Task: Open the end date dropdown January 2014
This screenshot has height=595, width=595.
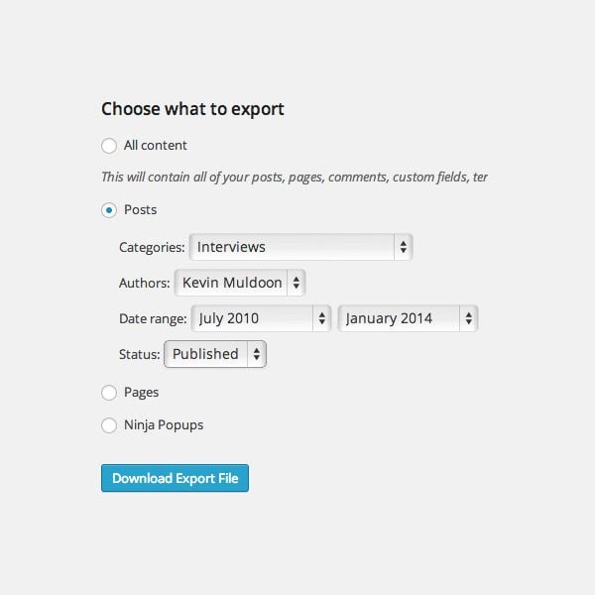Action: (408, 318)
